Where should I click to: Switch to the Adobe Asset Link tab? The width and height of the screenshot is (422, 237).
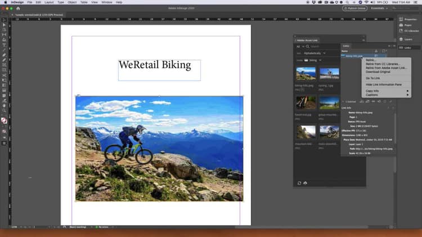307,41
